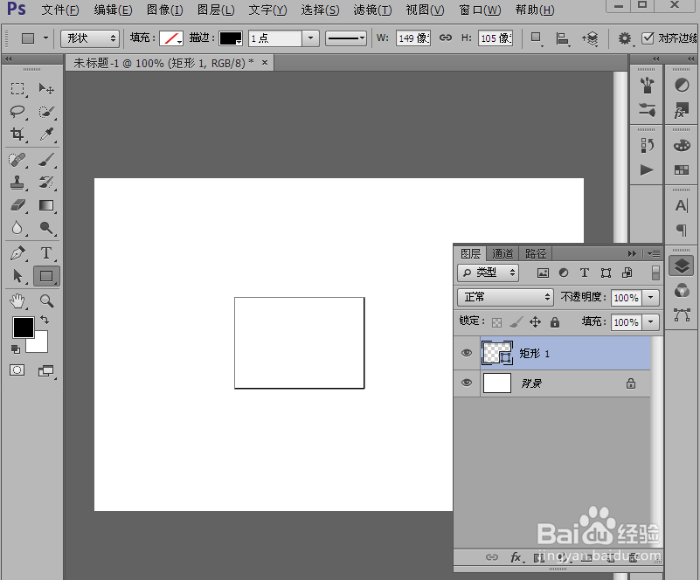Screen dimensions: 700x580
Task: Select the Move tool
Action: (46, 89)
